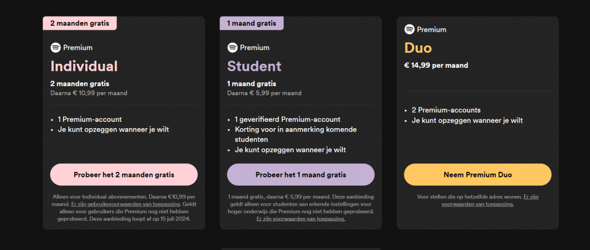Click 'Daarna € 5,99 per maand' text
Screen dimensions: 590x250
pyautogui.click(x=264, y=93)
